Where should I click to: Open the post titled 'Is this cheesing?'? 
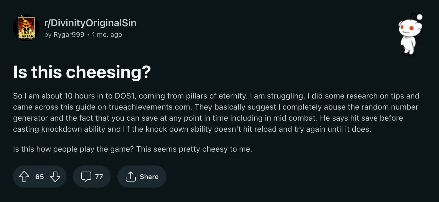tap(82, 72)
